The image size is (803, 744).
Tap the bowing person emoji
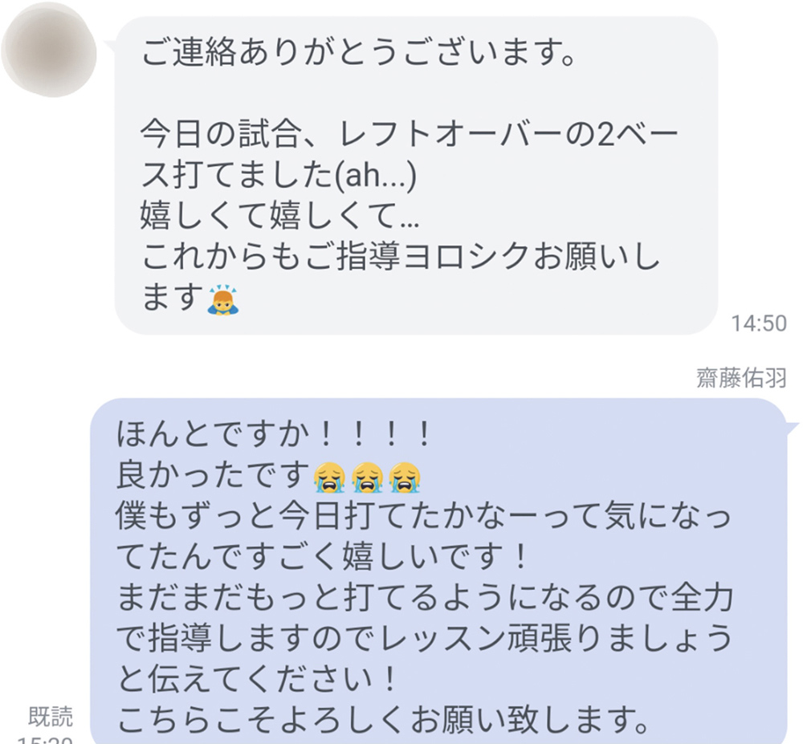pyautogui.click(x=222, y=299)
